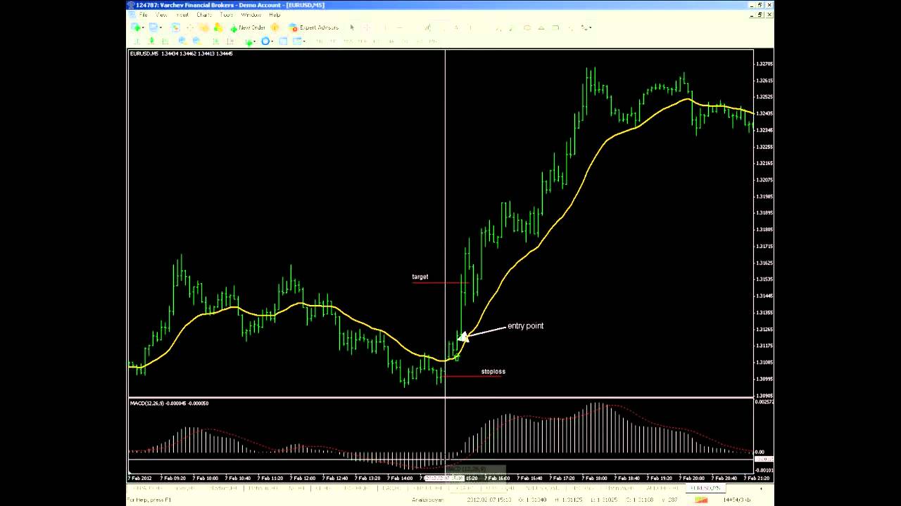The image size is (901, 506).
Task: Click the New Order button
Action: click(x=248, y=27)
